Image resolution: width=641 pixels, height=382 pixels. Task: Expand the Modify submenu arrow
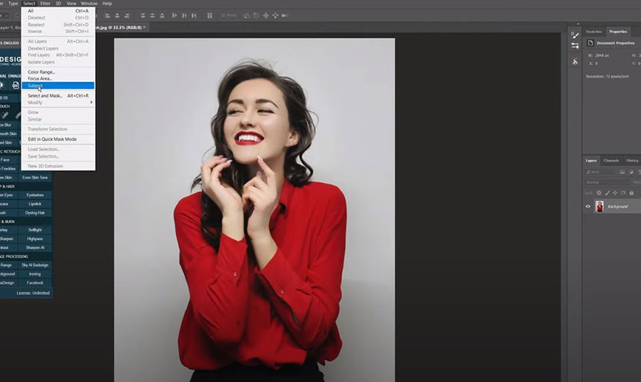point(92,102)
